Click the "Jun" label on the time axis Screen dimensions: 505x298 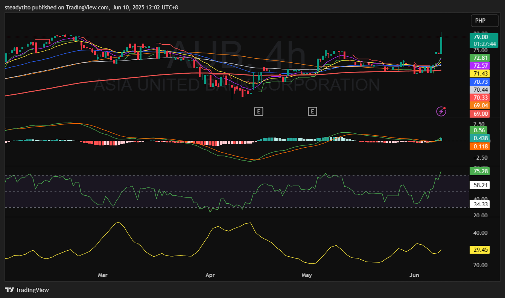414,275
